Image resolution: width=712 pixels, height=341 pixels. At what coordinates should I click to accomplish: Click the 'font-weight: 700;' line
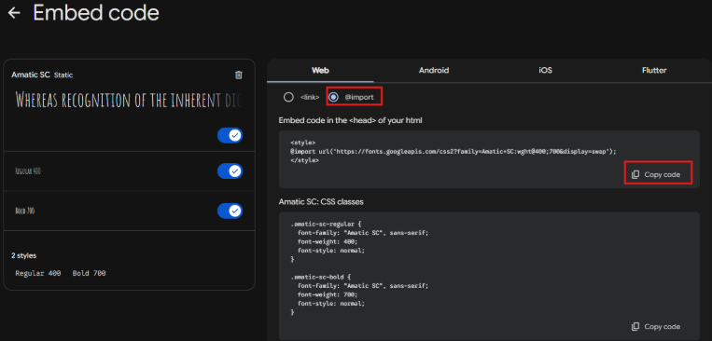click(328, 294)
